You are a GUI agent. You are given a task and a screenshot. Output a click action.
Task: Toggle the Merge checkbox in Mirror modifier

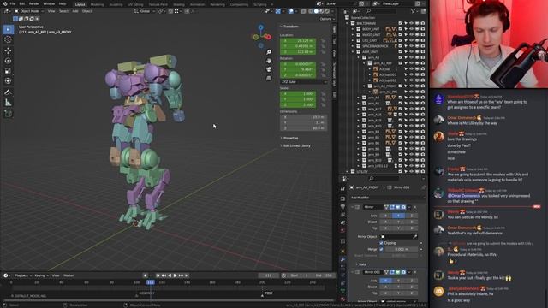click(x=381, y=249)
